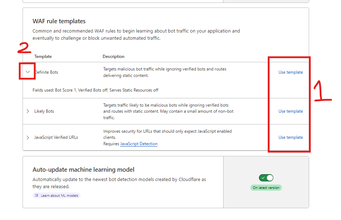This screenshot has height=220, width=341.
Task: Click the Description column header
Action: click(114, 57)
